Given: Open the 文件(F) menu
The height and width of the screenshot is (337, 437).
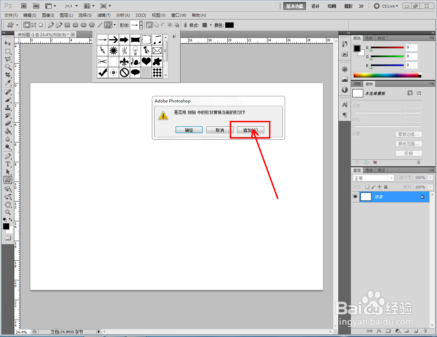Looking at the screenshot, I should tap(11, 15).
